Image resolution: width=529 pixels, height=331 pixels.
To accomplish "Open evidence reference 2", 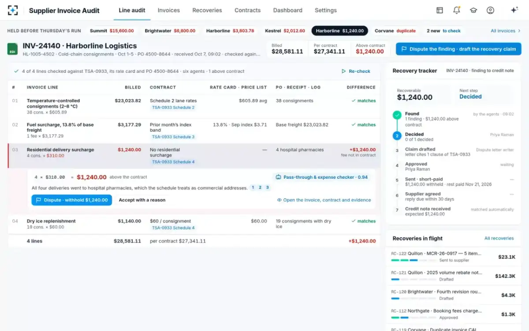I will tap(260, 188).
